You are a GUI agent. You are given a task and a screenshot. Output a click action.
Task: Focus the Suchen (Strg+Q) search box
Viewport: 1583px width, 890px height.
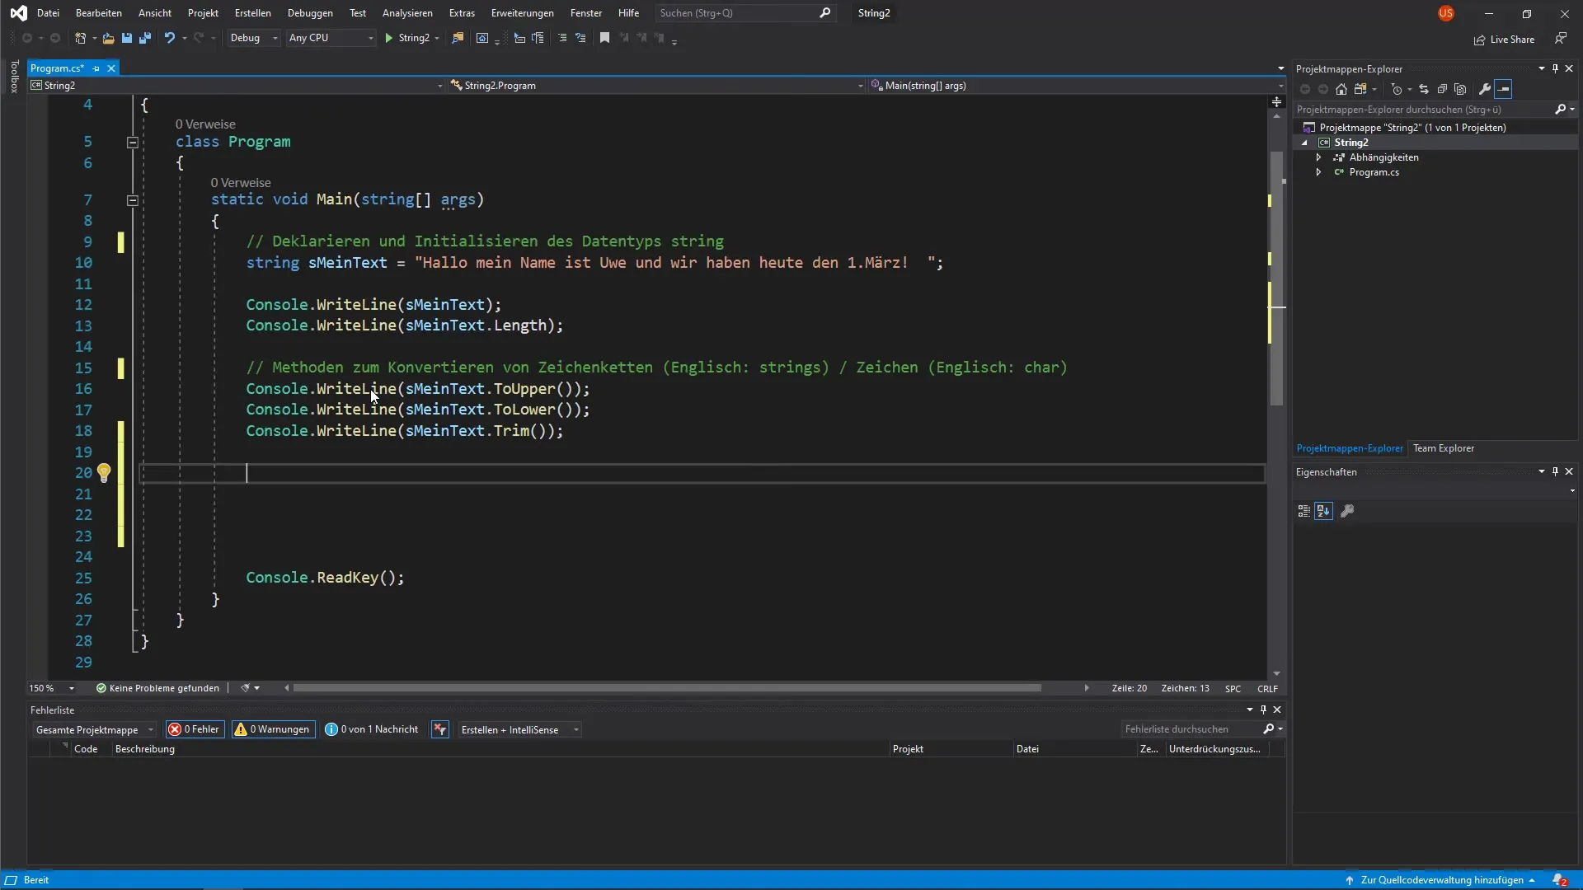[745, 13]
